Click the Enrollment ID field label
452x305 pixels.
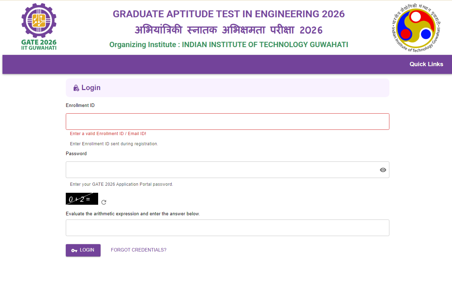click(x=80, y=106)
